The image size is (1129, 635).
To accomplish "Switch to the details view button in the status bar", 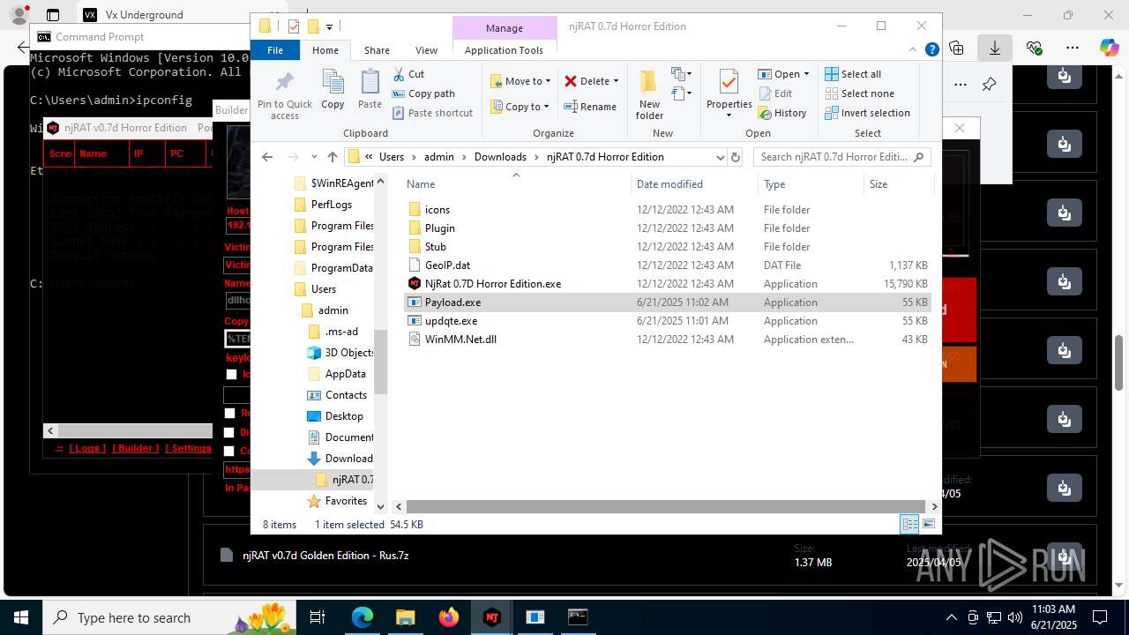I will (909, 524).
